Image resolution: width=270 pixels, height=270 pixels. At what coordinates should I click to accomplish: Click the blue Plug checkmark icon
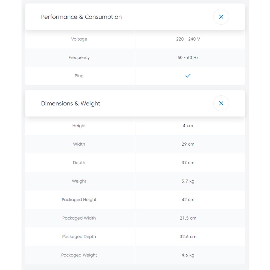188,76
